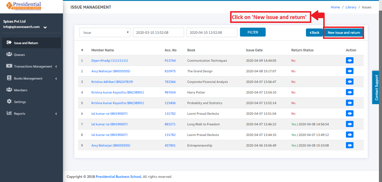Open the Contact Support side tab
This screenshot has height=182, width=382.
click(377, 87)
